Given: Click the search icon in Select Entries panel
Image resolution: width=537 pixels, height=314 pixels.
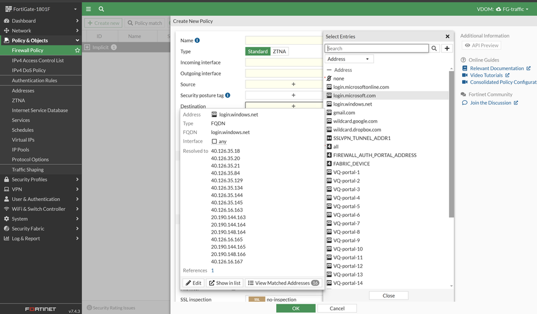Looking at the screenshot, I should pos(434,48).
